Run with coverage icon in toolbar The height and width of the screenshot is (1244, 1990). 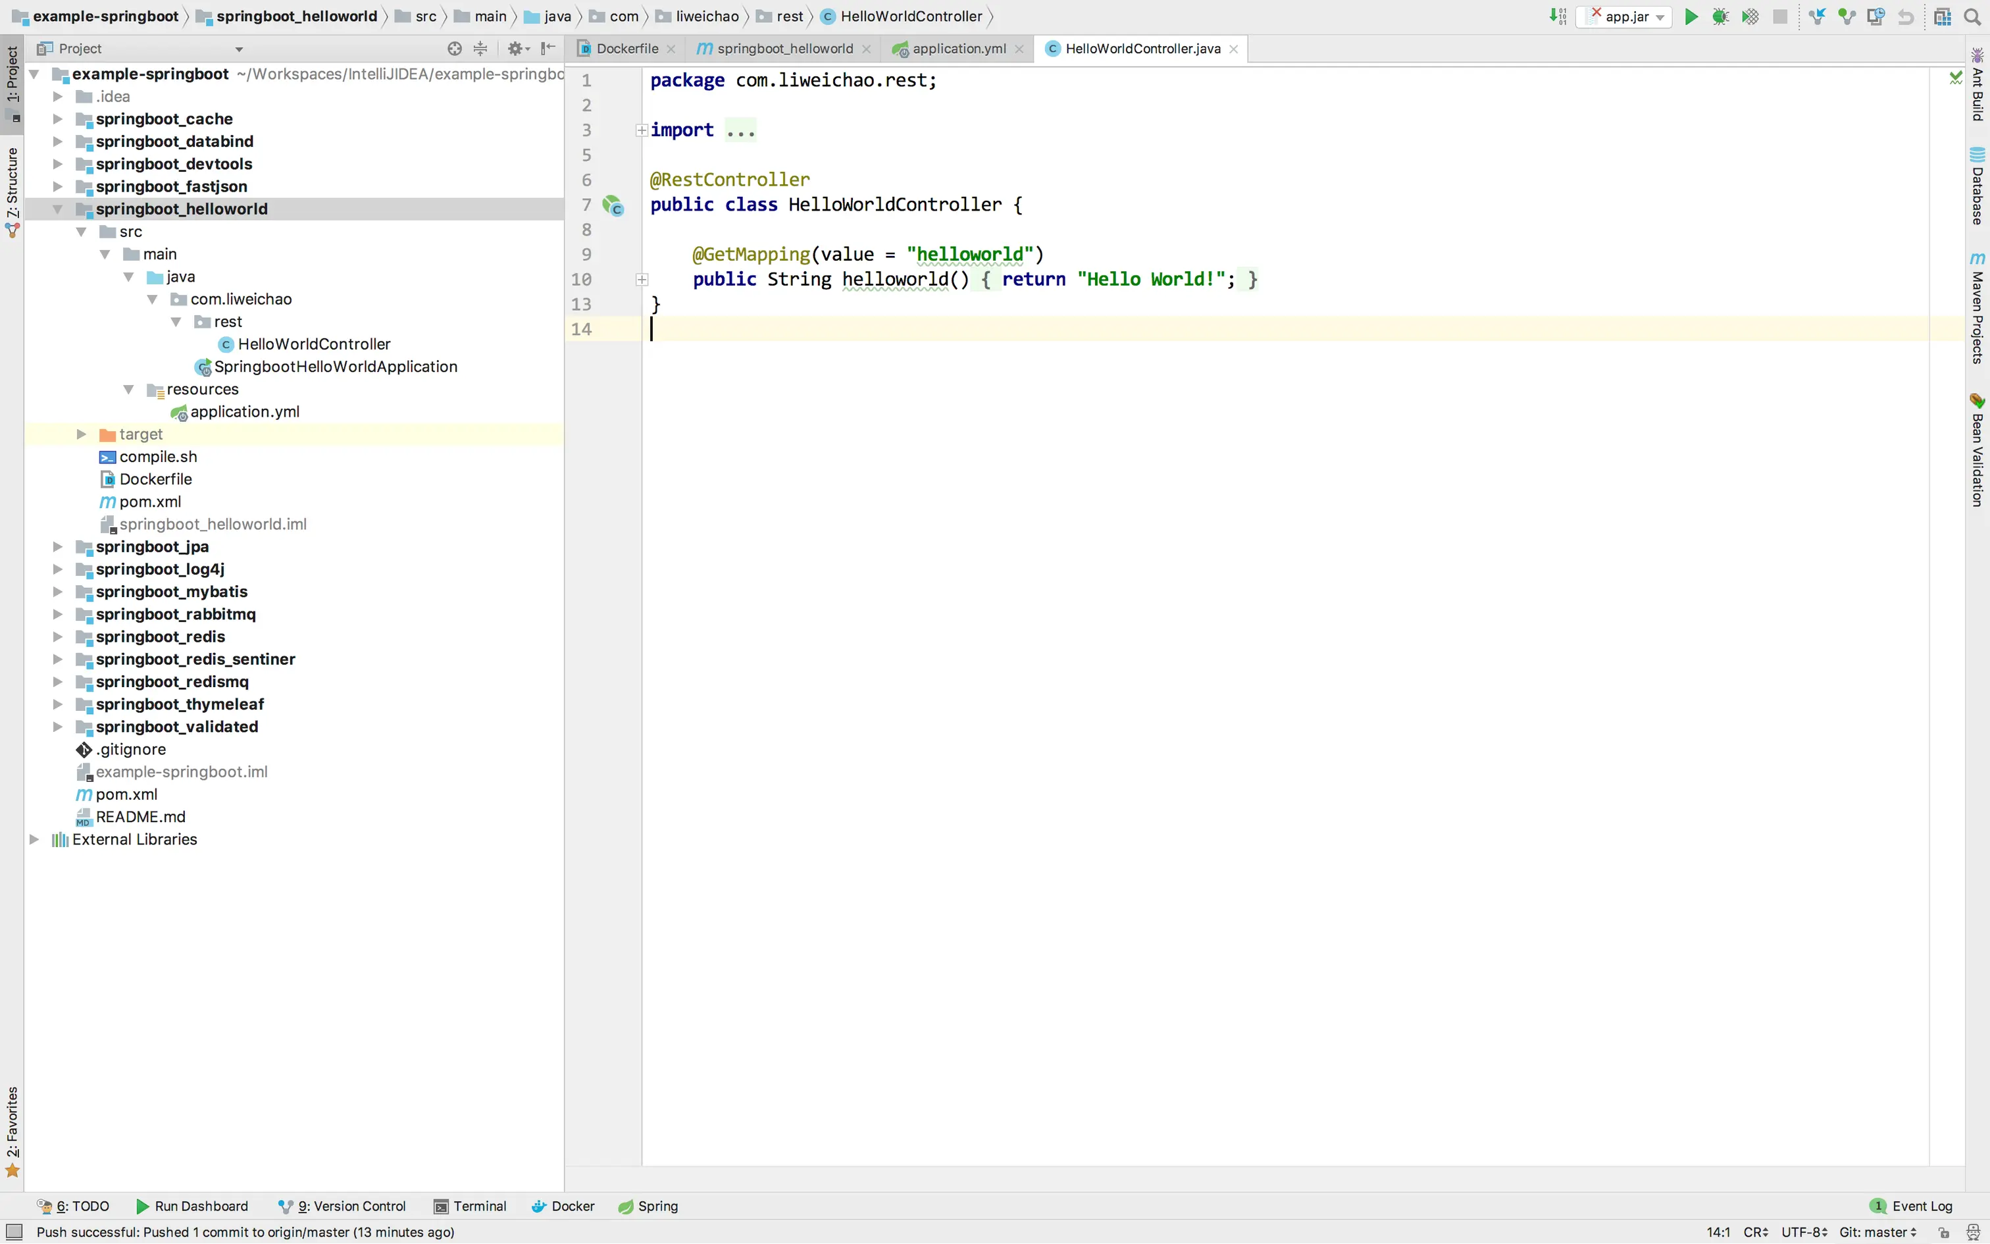(x=1750, y=16)
